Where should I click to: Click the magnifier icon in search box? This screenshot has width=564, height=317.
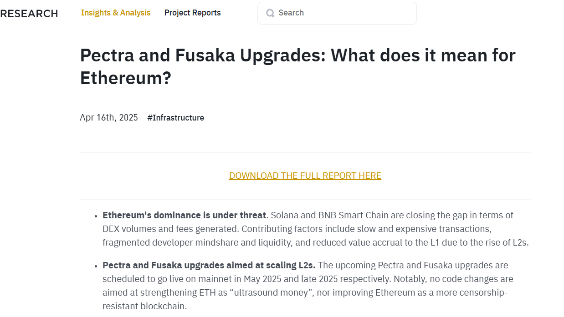point(270,13)
